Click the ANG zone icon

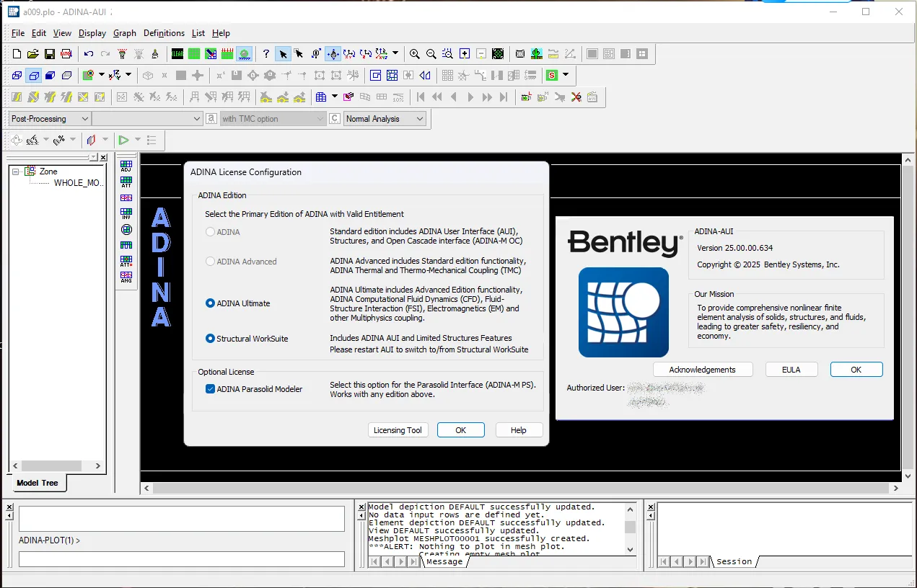click(126, 277)
